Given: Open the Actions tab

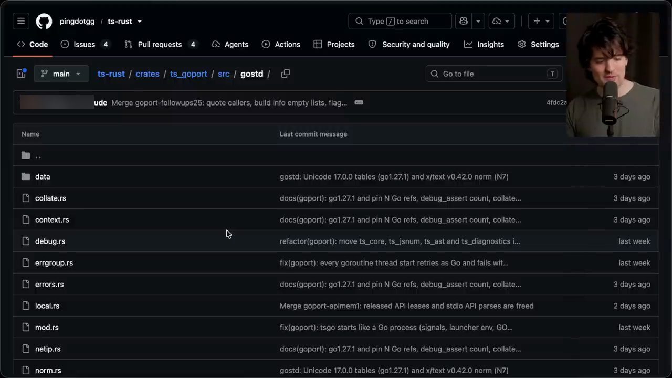Looking at the screenshot, I should point(281,44).
